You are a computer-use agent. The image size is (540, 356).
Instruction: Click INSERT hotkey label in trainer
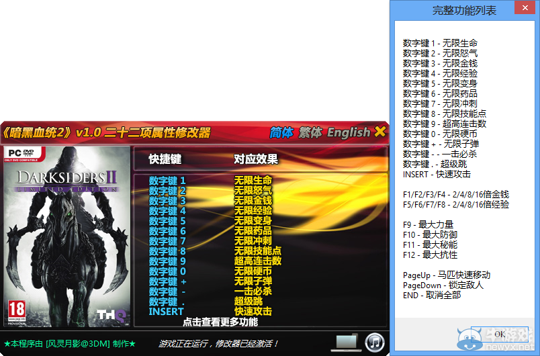166,311
